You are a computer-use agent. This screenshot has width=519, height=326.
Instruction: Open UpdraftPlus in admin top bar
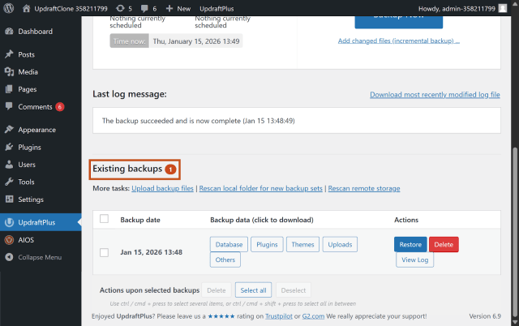click(x=217, y=9)
